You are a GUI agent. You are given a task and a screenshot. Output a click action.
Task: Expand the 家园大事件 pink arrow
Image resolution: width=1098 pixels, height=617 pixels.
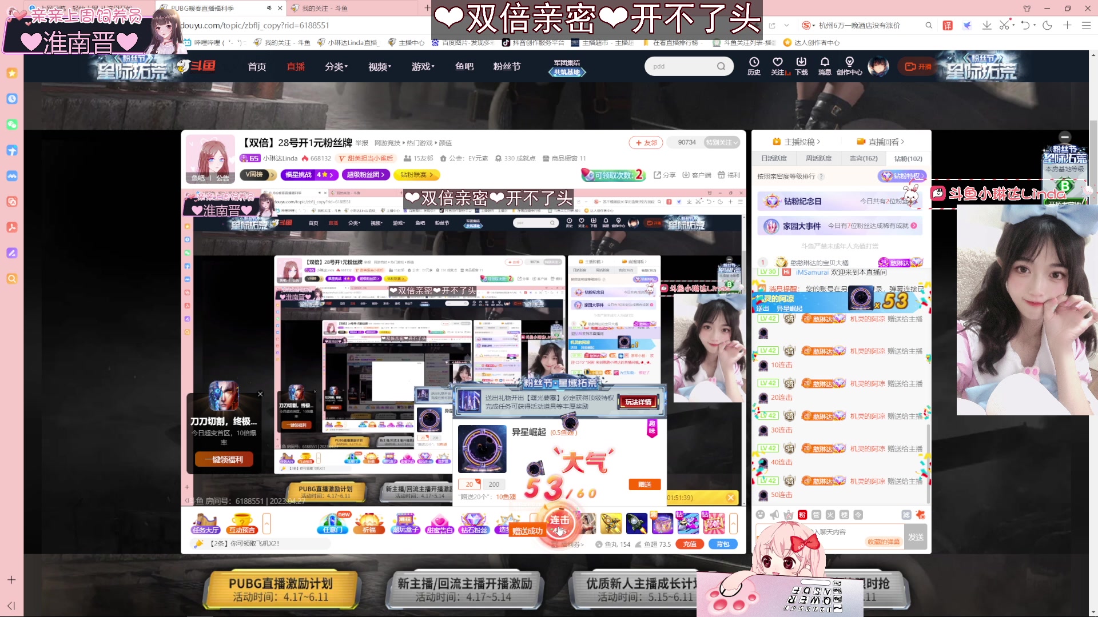click(x=914, y=226)
